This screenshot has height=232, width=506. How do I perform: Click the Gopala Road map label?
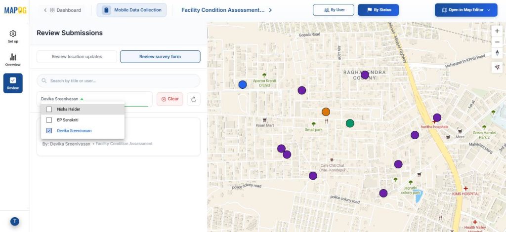pyautogui.click(x=309, y=35)
